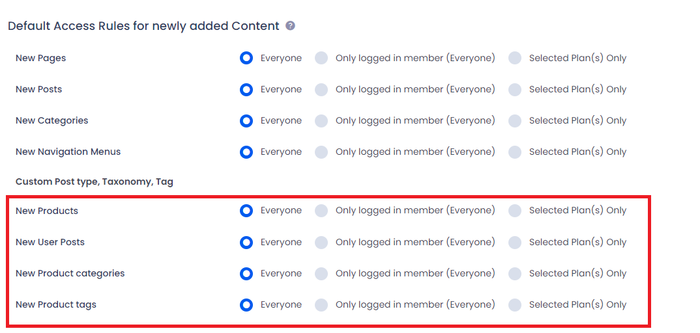Choose Only logged in member for New Products
700x333 pixels.
pyautogui.click(x=321, y=211)
